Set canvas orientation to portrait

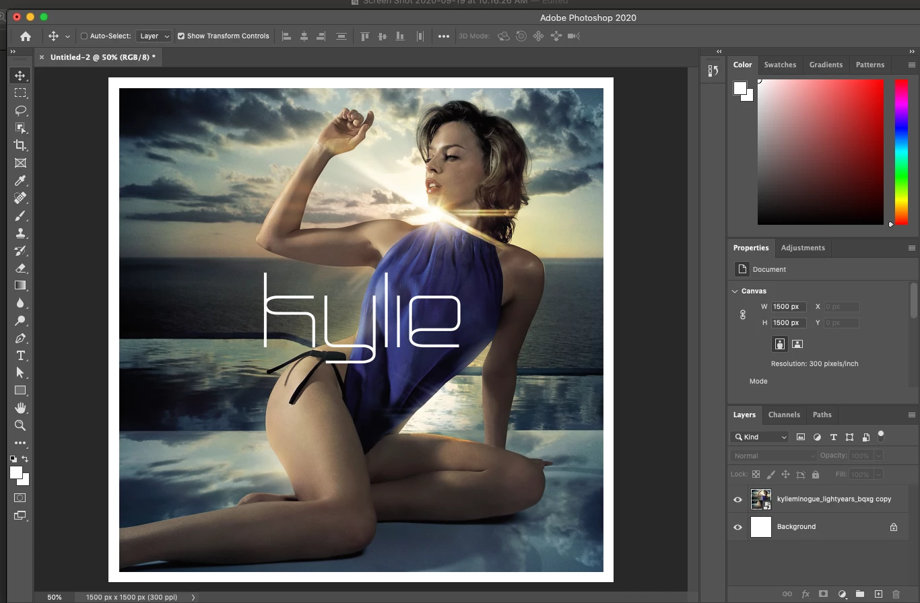779,344
